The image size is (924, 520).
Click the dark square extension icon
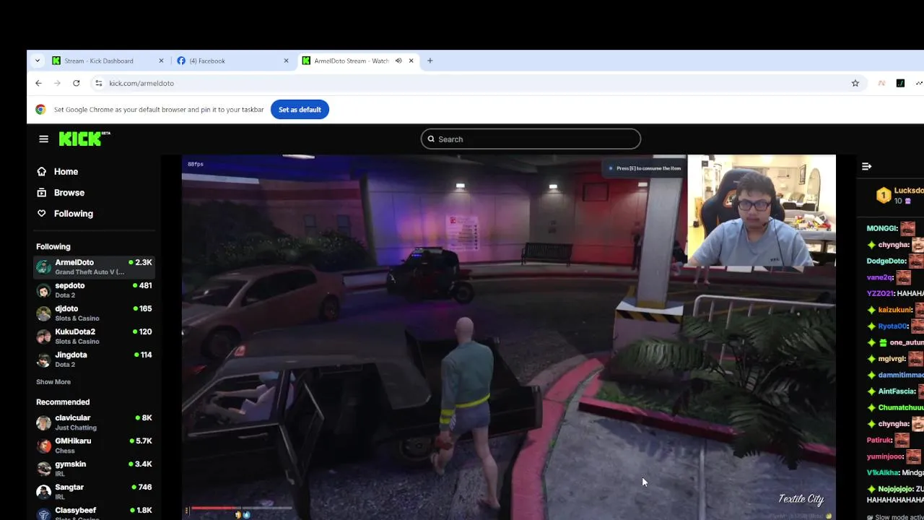[x=900, y=83]
